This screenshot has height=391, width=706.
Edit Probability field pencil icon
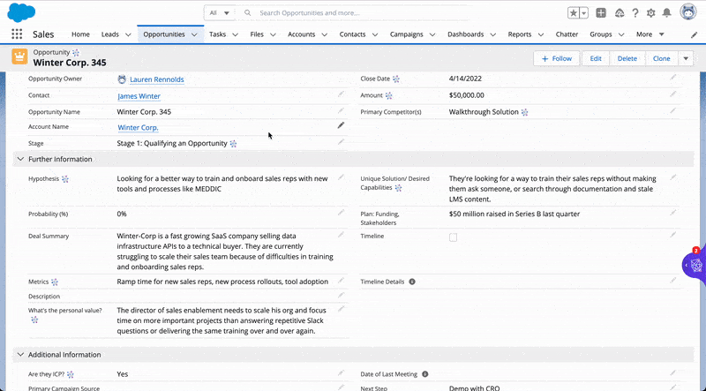(x=341, y=213)
